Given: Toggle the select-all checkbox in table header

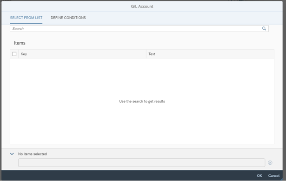Looking at the screenshot, I should (x=14, y=54).
